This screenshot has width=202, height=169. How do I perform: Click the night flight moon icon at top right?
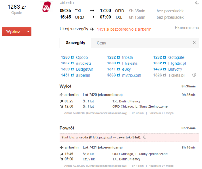point(197,3)
